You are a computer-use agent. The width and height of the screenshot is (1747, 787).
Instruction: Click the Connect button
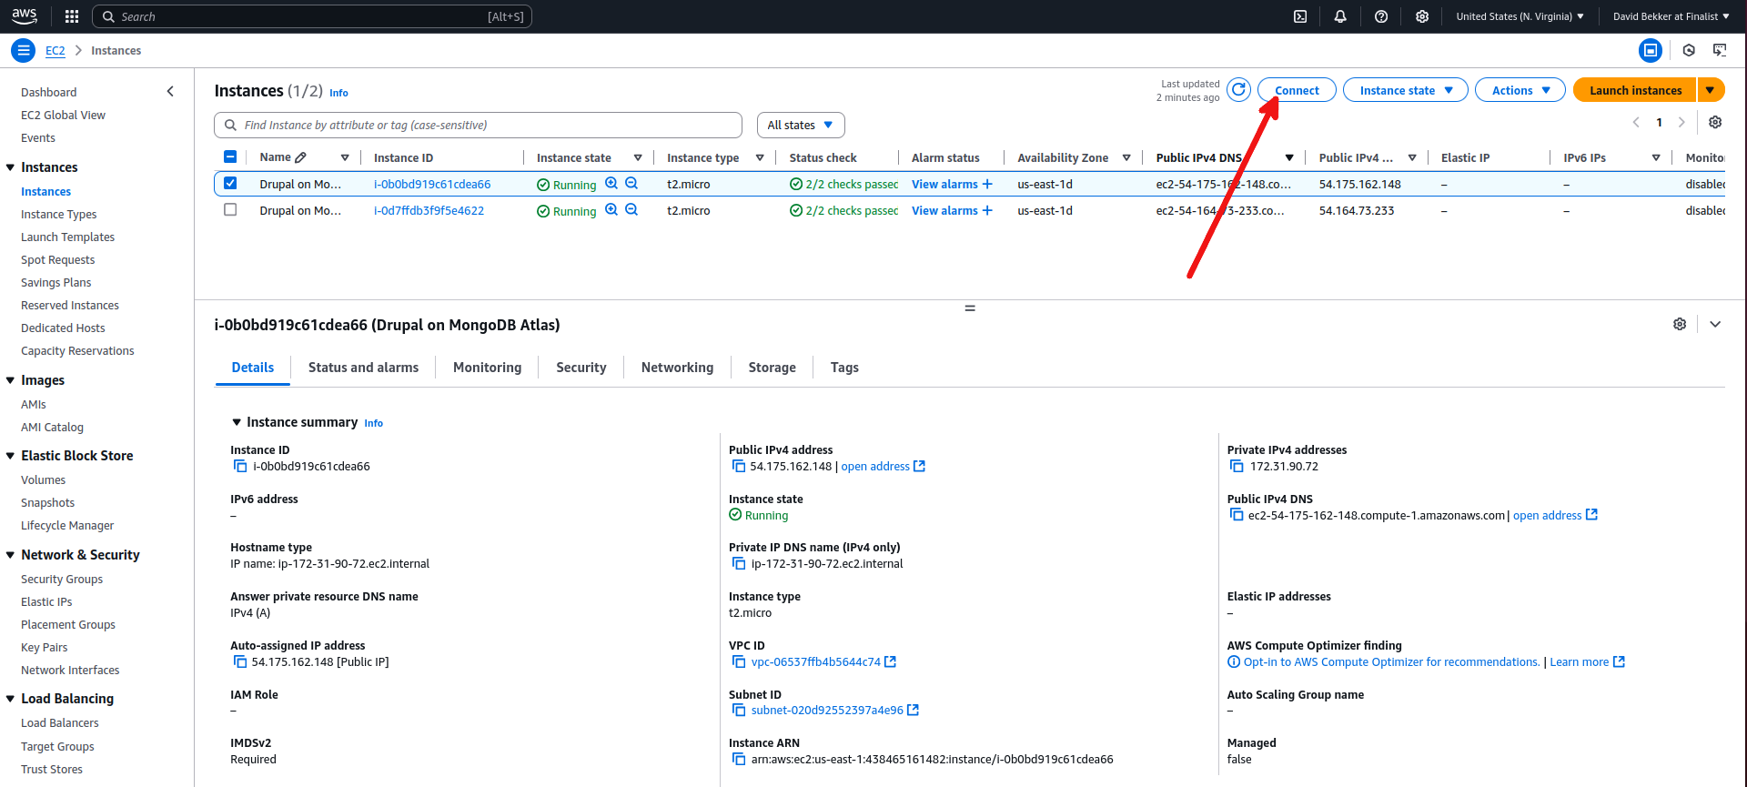click(1297, 90)
